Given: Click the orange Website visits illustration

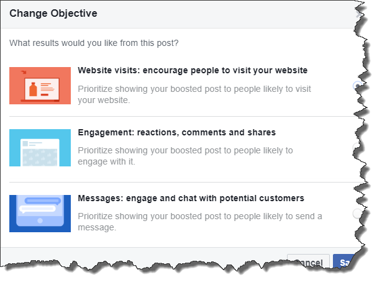Looking at the screenshot, I should pos(40,86).
